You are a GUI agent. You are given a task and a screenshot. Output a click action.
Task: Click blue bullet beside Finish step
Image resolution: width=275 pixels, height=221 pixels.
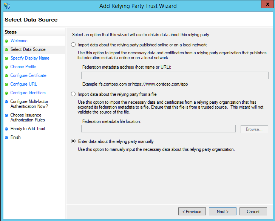(6, 138)
